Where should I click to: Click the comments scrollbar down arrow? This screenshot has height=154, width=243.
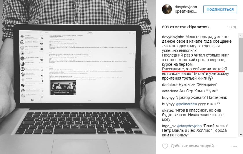tap(241, 135)
